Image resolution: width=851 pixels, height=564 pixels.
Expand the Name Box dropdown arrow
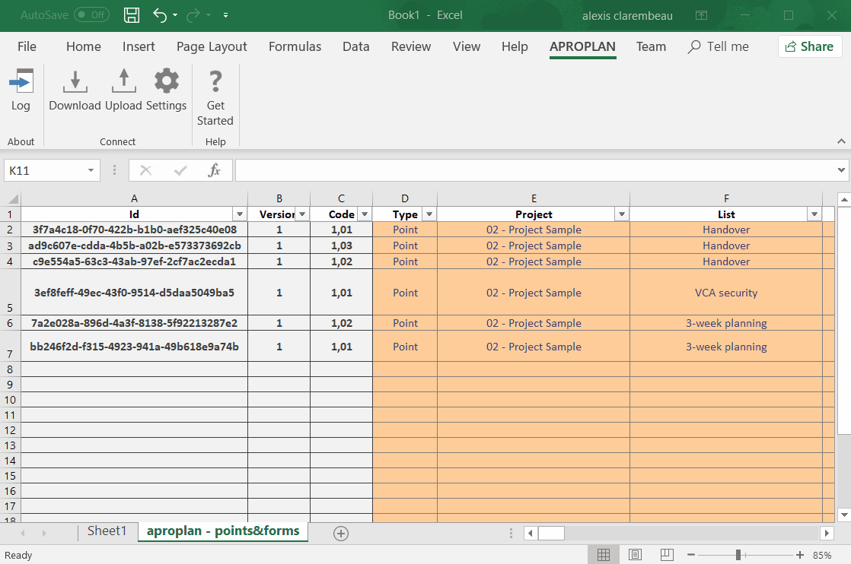(91, 171)
